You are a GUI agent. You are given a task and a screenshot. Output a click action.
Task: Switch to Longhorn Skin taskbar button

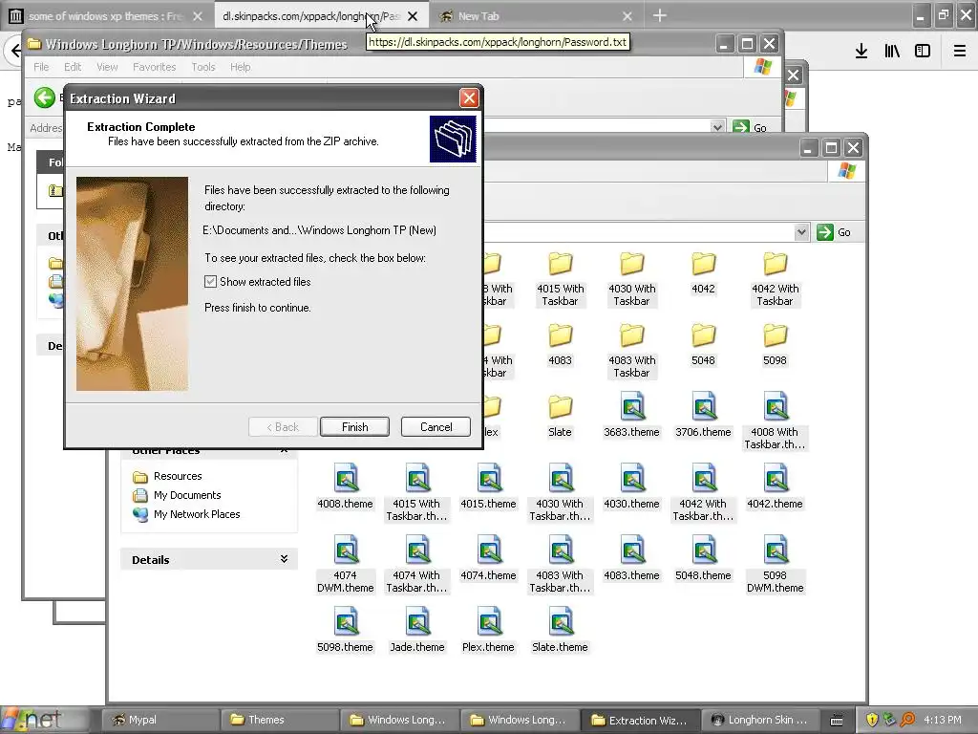click(x=761, y=720)
